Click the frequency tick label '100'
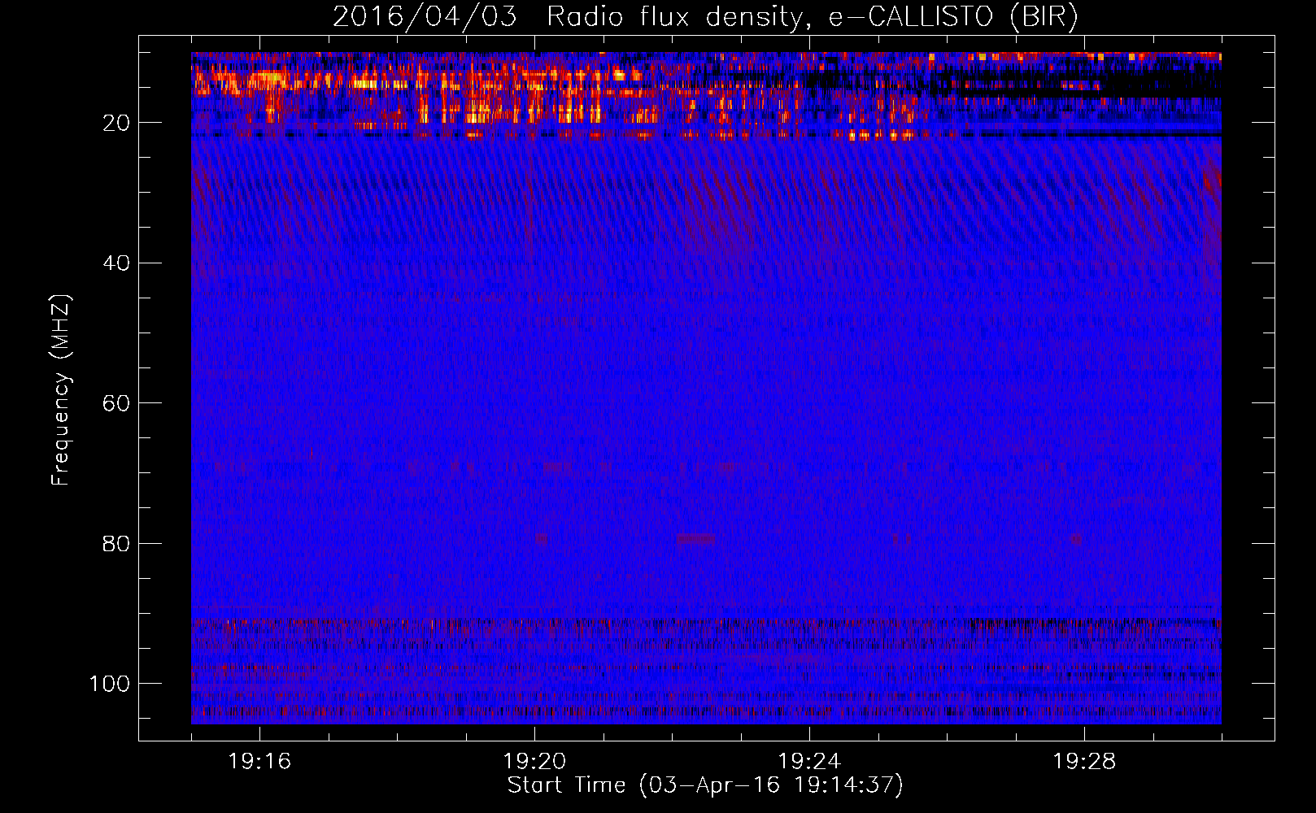1316x813 pixels. (x=110, y=684)
